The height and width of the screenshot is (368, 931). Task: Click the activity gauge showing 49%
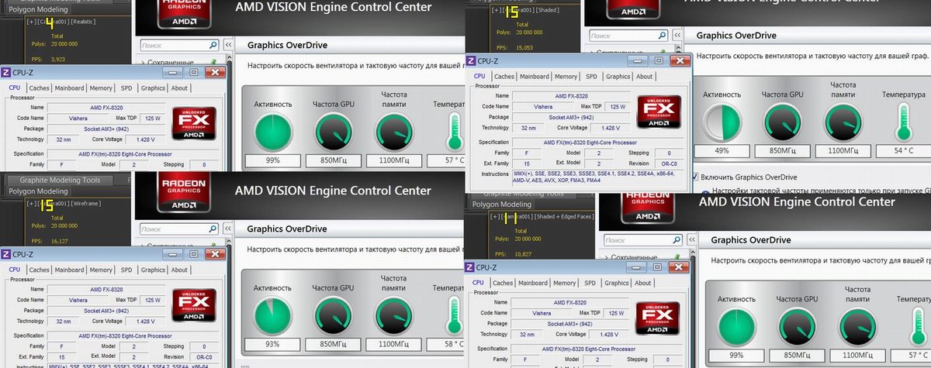724,122
